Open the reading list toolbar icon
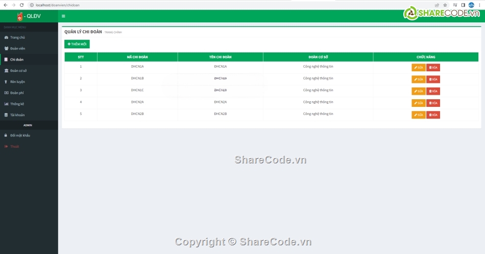 coord(455,5)
